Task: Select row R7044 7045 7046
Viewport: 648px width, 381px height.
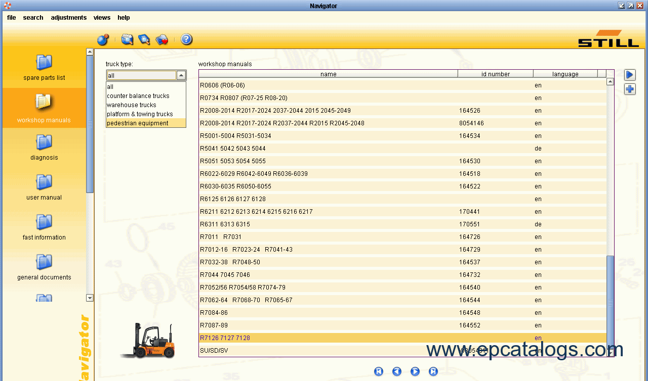Action: (402, 275)
